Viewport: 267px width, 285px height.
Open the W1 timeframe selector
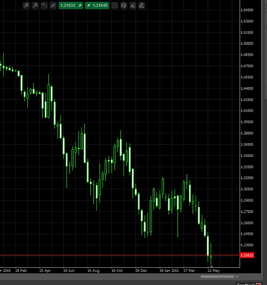[44, 5]
